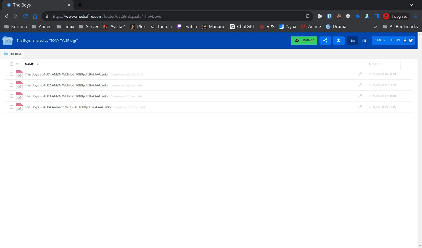422x248 pixels.
Task: Check the S04E03 file checkbox
Action: tap(12, 96)
